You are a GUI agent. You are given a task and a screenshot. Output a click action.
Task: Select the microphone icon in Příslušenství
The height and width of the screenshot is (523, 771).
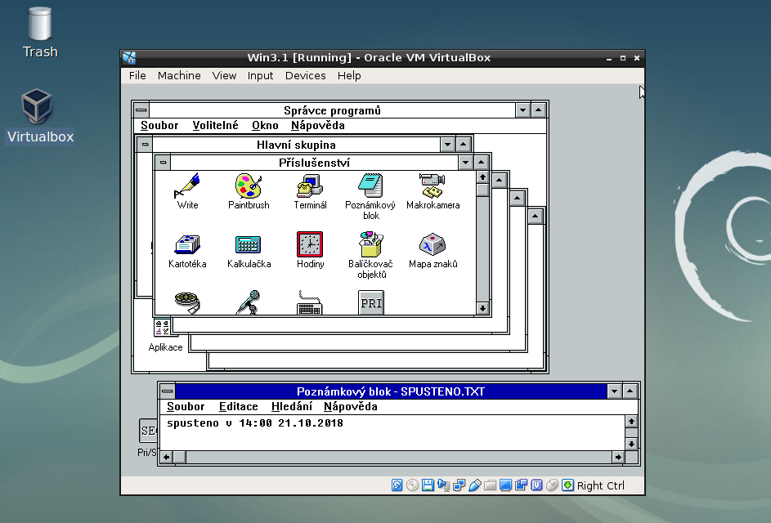coord(249,302)
